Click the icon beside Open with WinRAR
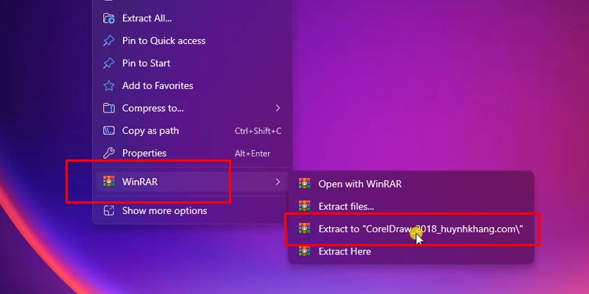Image resolution: width=589 pixels, height=294 pixels. [x=305, y=183]
